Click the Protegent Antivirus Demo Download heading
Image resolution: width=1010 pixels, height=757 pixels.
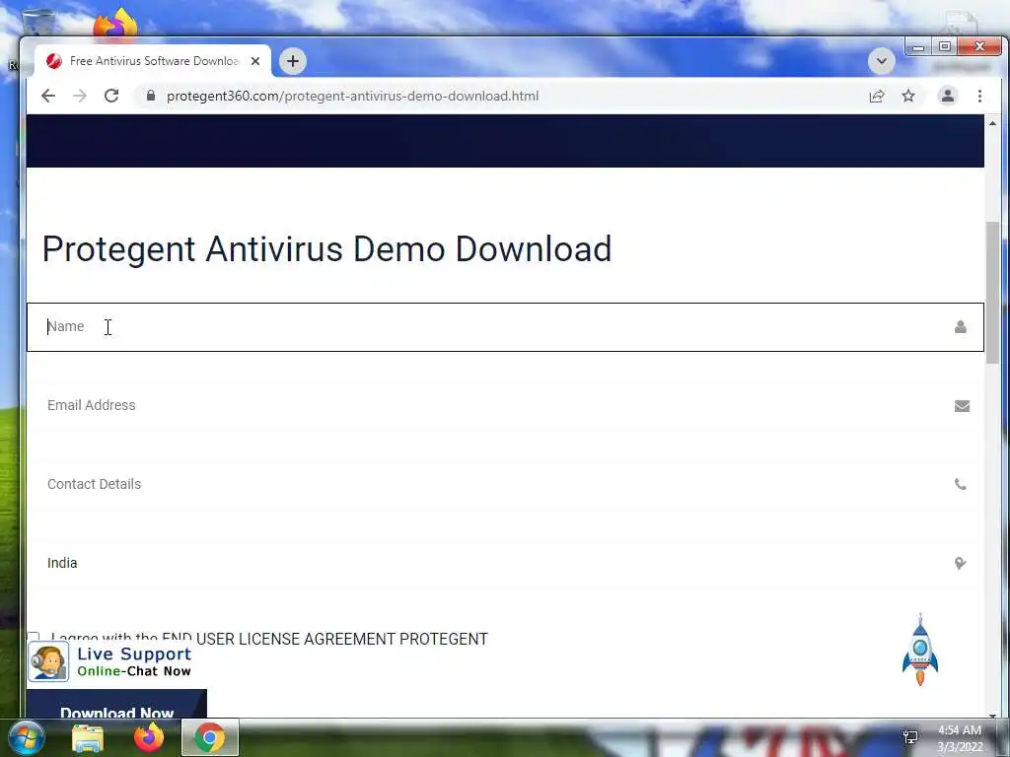[326, 249]
